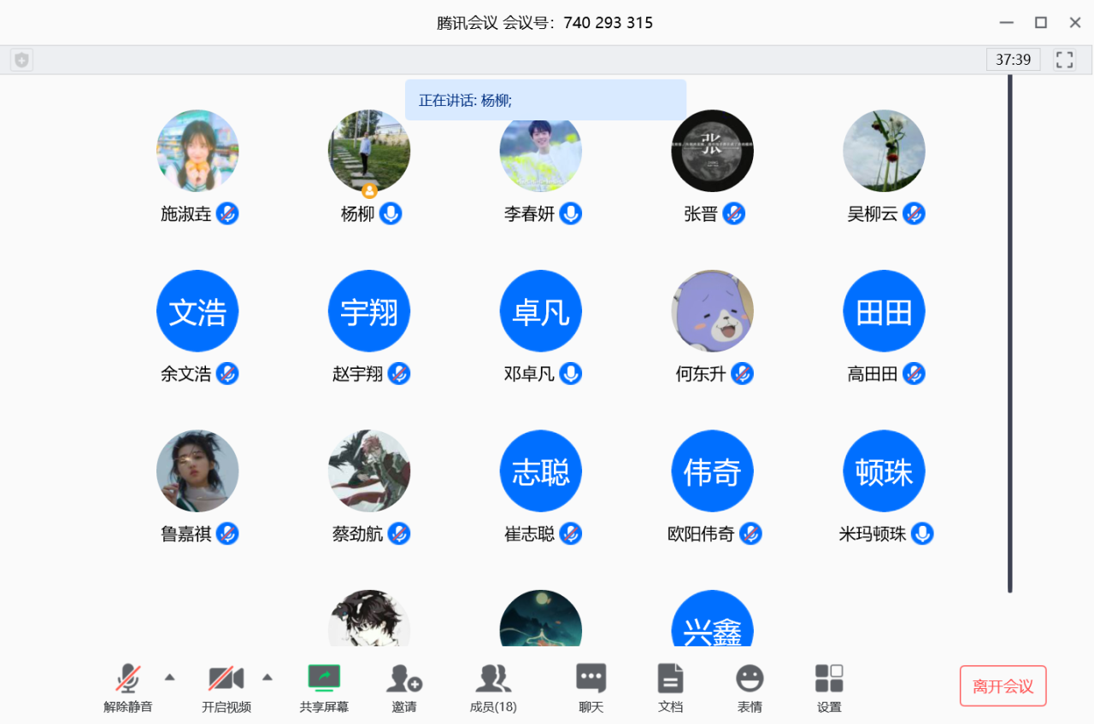This screenshot has width=1094, height=724.
Task: Click the mic icon next to 米玛顿珠
Action: coord(921,534)
